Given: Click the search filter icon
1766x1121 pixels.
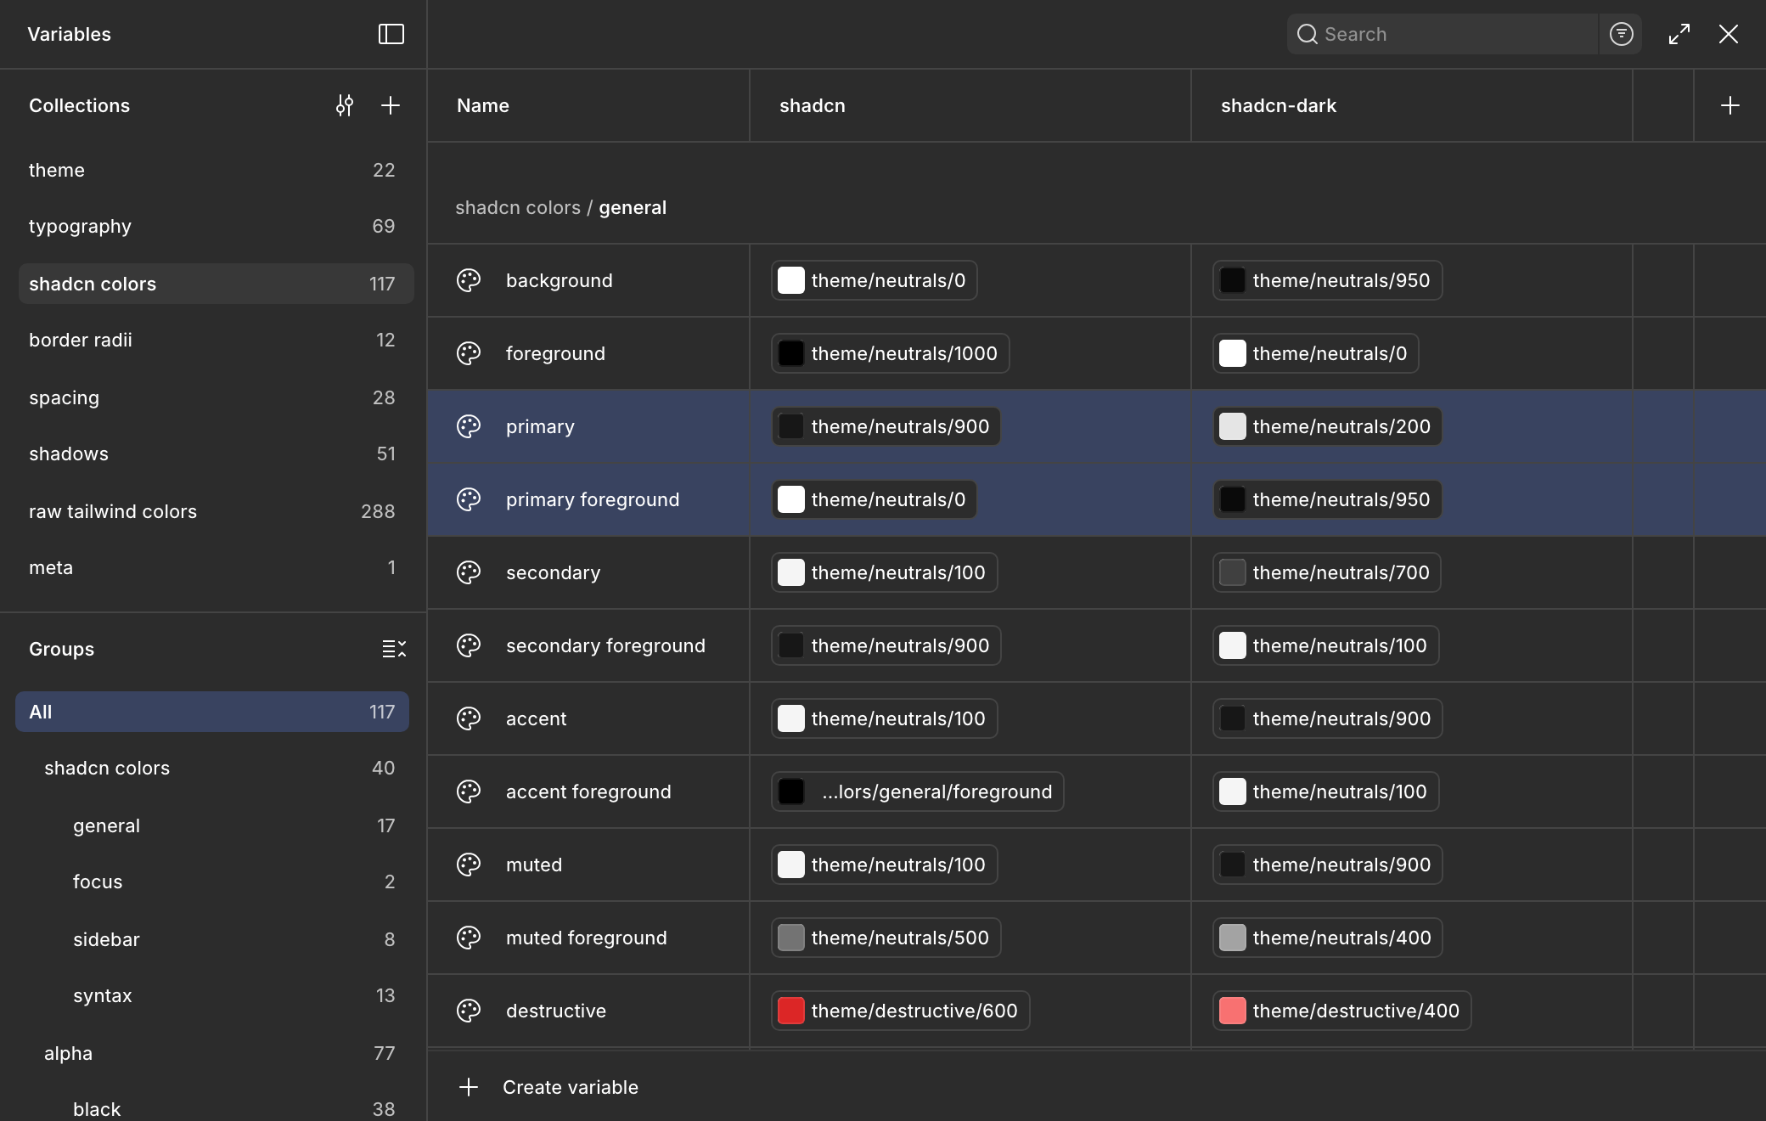Looking at the screenshot, I should coord(1621,34).
